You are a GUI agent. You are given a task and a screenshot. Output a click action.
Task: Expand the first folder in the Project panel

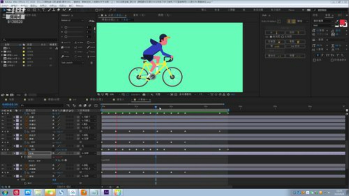(2, 51)
